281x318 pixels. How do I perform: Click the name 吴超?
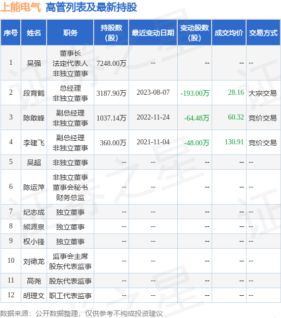tap(34, 163)
